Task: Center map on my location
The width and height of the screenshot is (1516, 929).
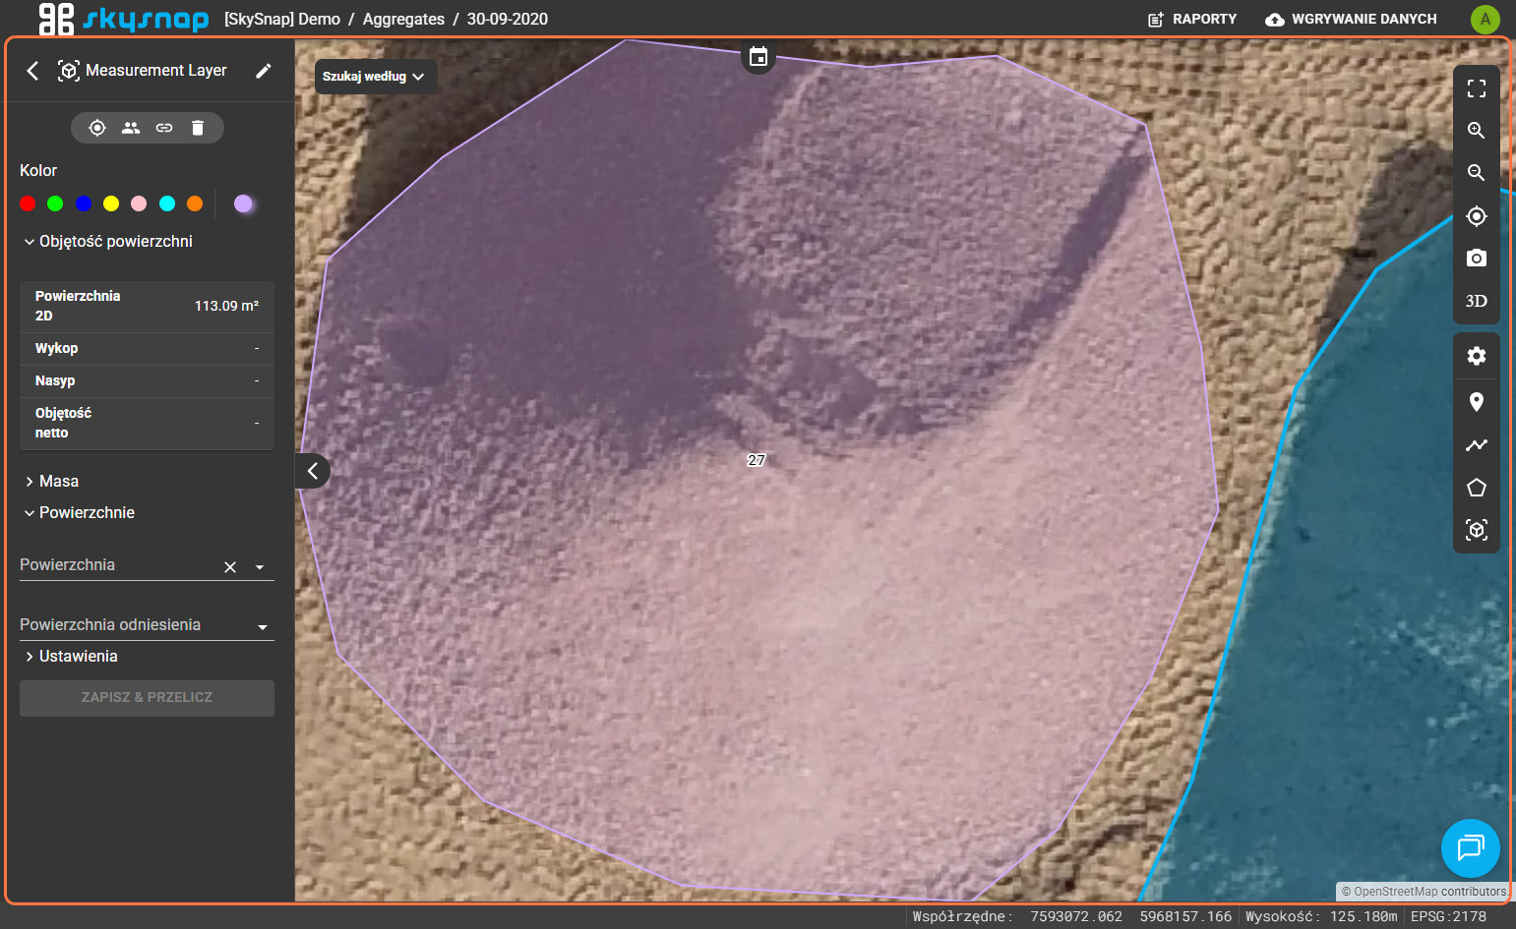Action: point(1477,216)
